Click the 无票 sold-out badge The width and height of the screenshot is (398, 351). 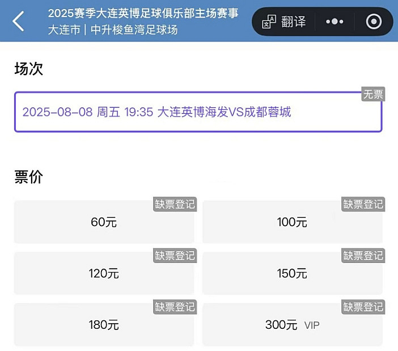373,94
